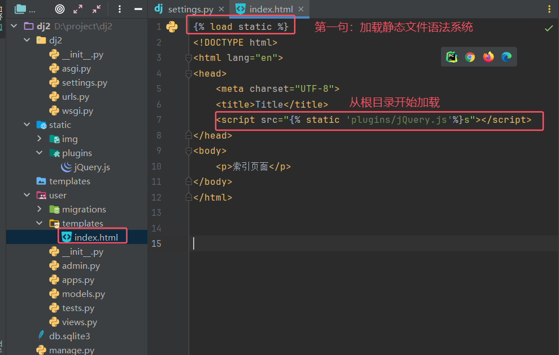Open views.py file
Image resolution: width=559 pixels, height=355 pixels.
pyautogui.click(x=80, y=322)
